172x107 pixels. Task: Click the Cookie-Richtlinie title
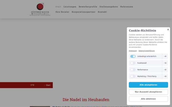click(142, 31)
